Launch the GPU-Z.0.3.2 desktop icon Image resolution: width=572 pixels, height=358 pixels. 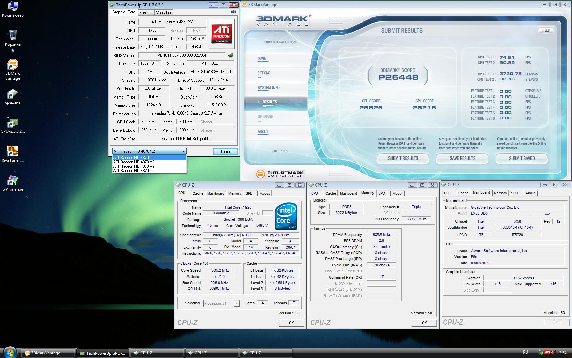(x=13, y=125)
